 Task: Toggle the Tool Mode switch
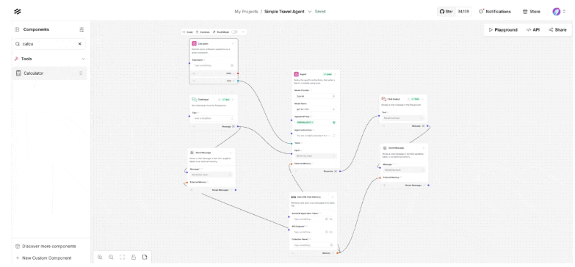click(x=234, y=32)
